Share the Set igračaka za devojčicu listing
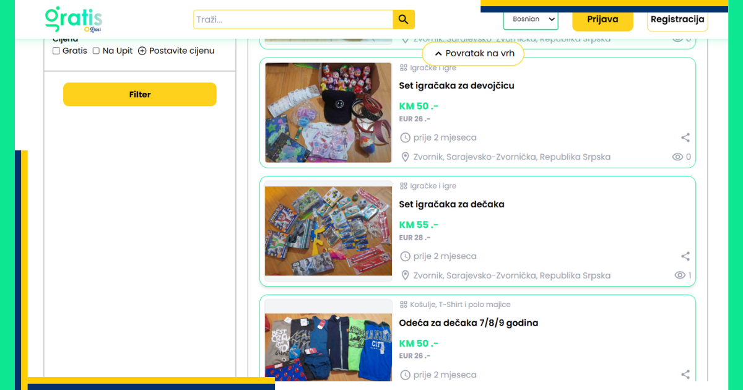This screenshot has height=390, width=743. tap(685, 137)
